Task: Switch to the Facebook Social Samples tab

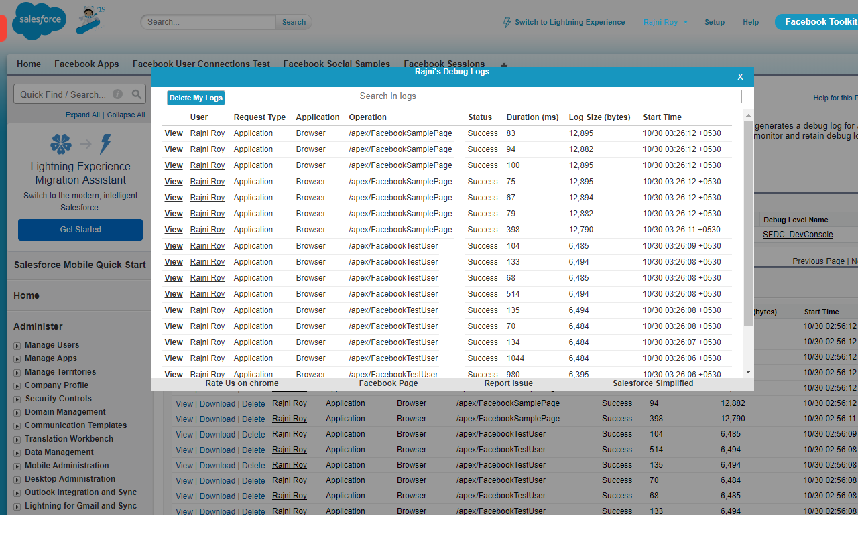Action: pos(336,64)
